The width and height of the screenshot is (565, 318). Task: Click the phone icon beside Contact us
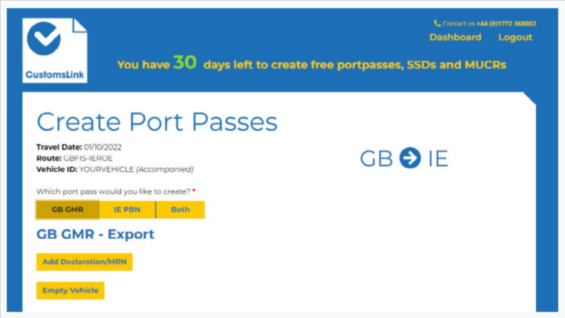(x=437, y=24)
